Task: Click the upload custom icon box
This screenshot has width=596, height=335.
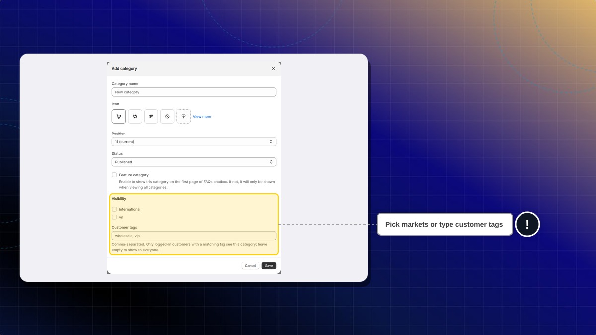Action: [x=183, y=116]
